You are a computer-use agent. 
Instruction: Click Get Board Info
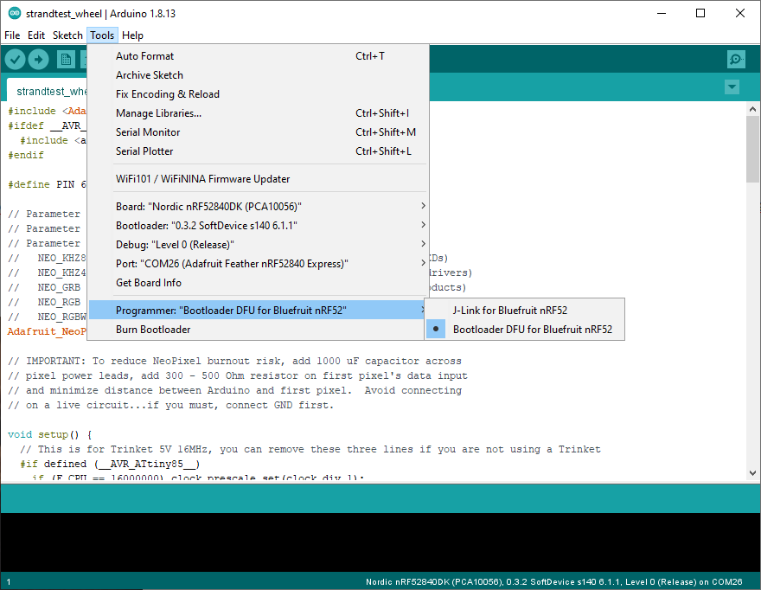click(x=148, y=282)
